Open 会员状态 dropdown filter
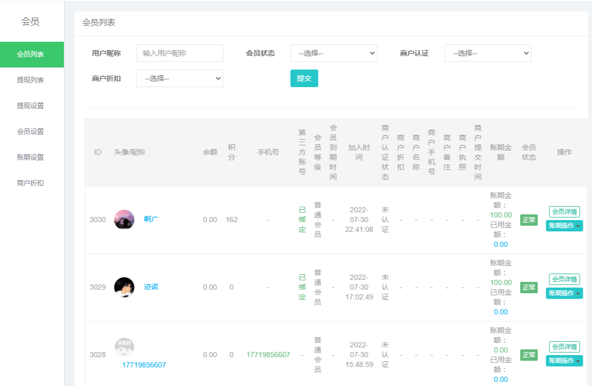This screenshot has height=386, width=592. coord(333,53)
